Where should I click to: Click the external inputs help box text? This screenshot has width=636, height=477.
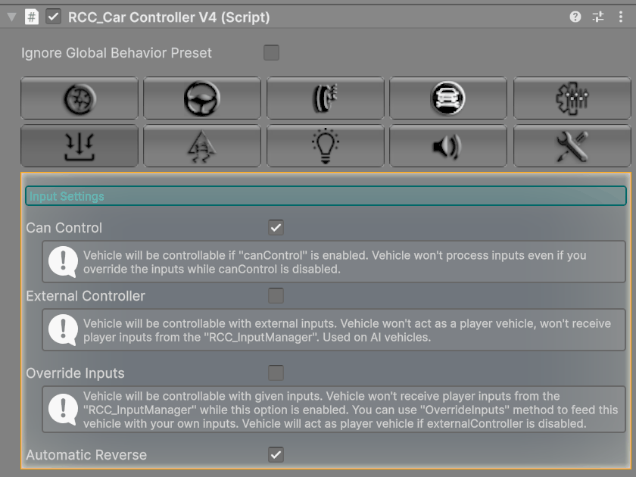(x=347, y=330)
